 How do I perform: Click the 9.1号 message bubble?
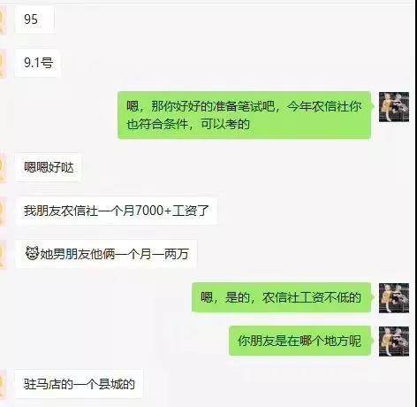point(38,63)
